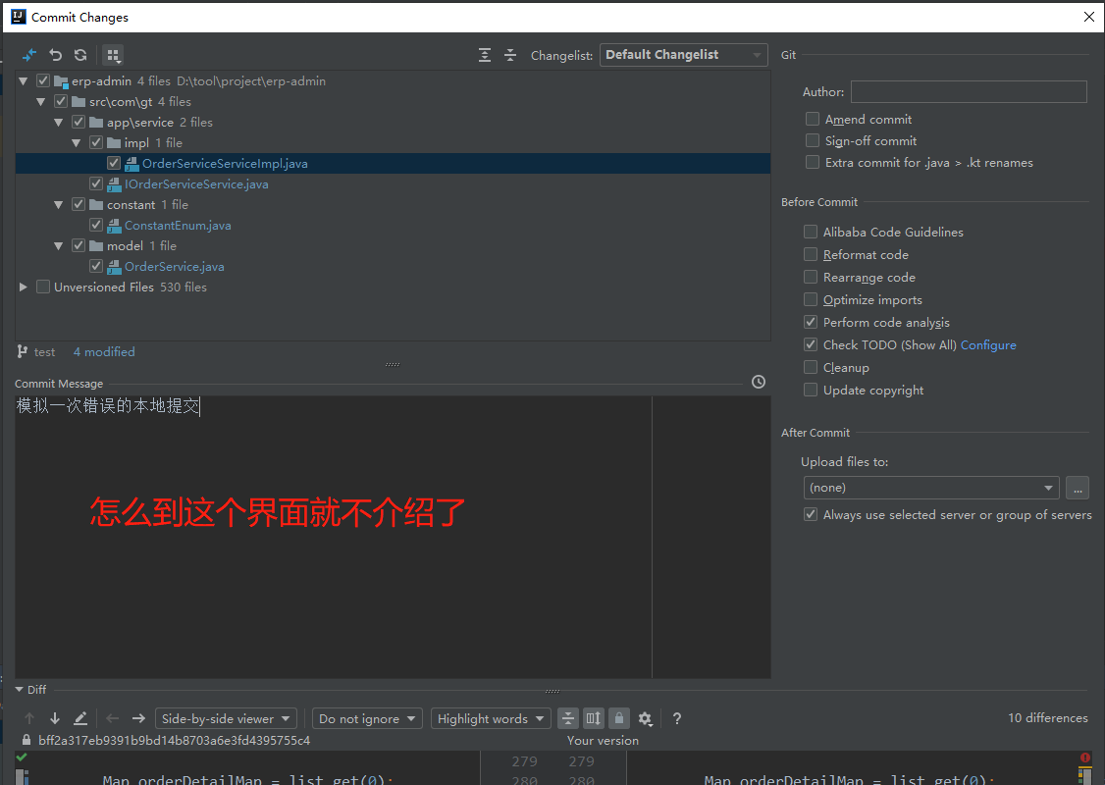1105x785 pixels.
Task: Click the IntelliJ IDEA logo icon
Action: 19,17
